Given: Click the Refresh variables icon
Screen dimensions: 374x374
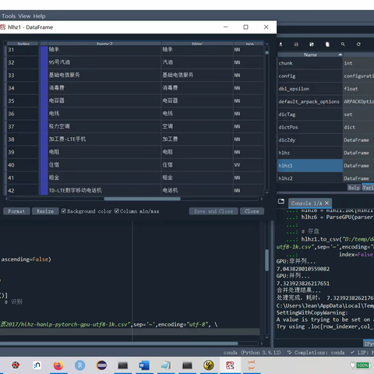Looking at the screenshot, I should coord(358,44).
